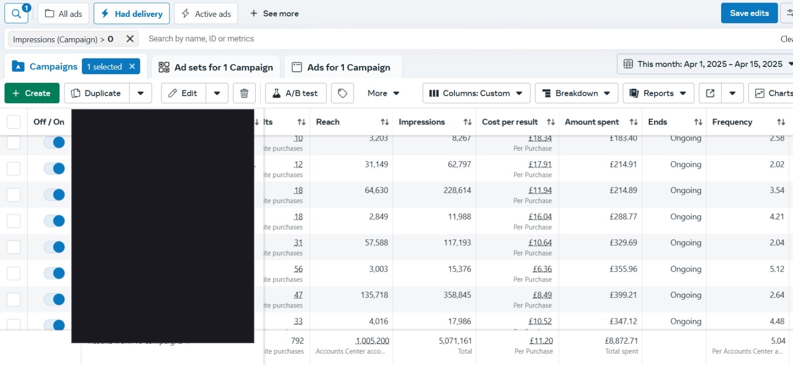The image size is (793, 365).
Task: Tick checkbox for the £288.77 row
Action: (x=14, y=221)
